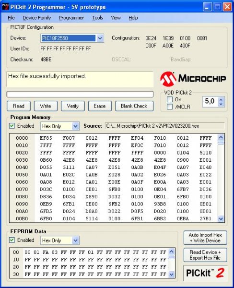This screenshot has width=234, height=288.
Task: Open the Help menu
Action: coord(133,18)
